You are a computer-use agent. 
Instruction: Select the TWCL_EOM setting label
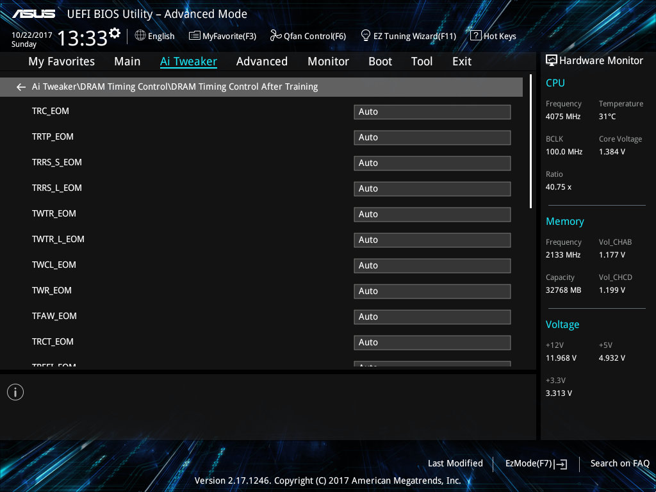click(x=54, y=265)
